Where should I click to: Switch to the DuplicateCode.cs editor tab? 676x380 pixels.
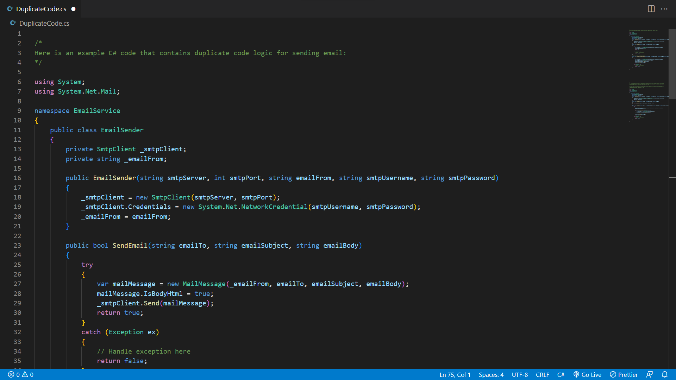[40, 9]
